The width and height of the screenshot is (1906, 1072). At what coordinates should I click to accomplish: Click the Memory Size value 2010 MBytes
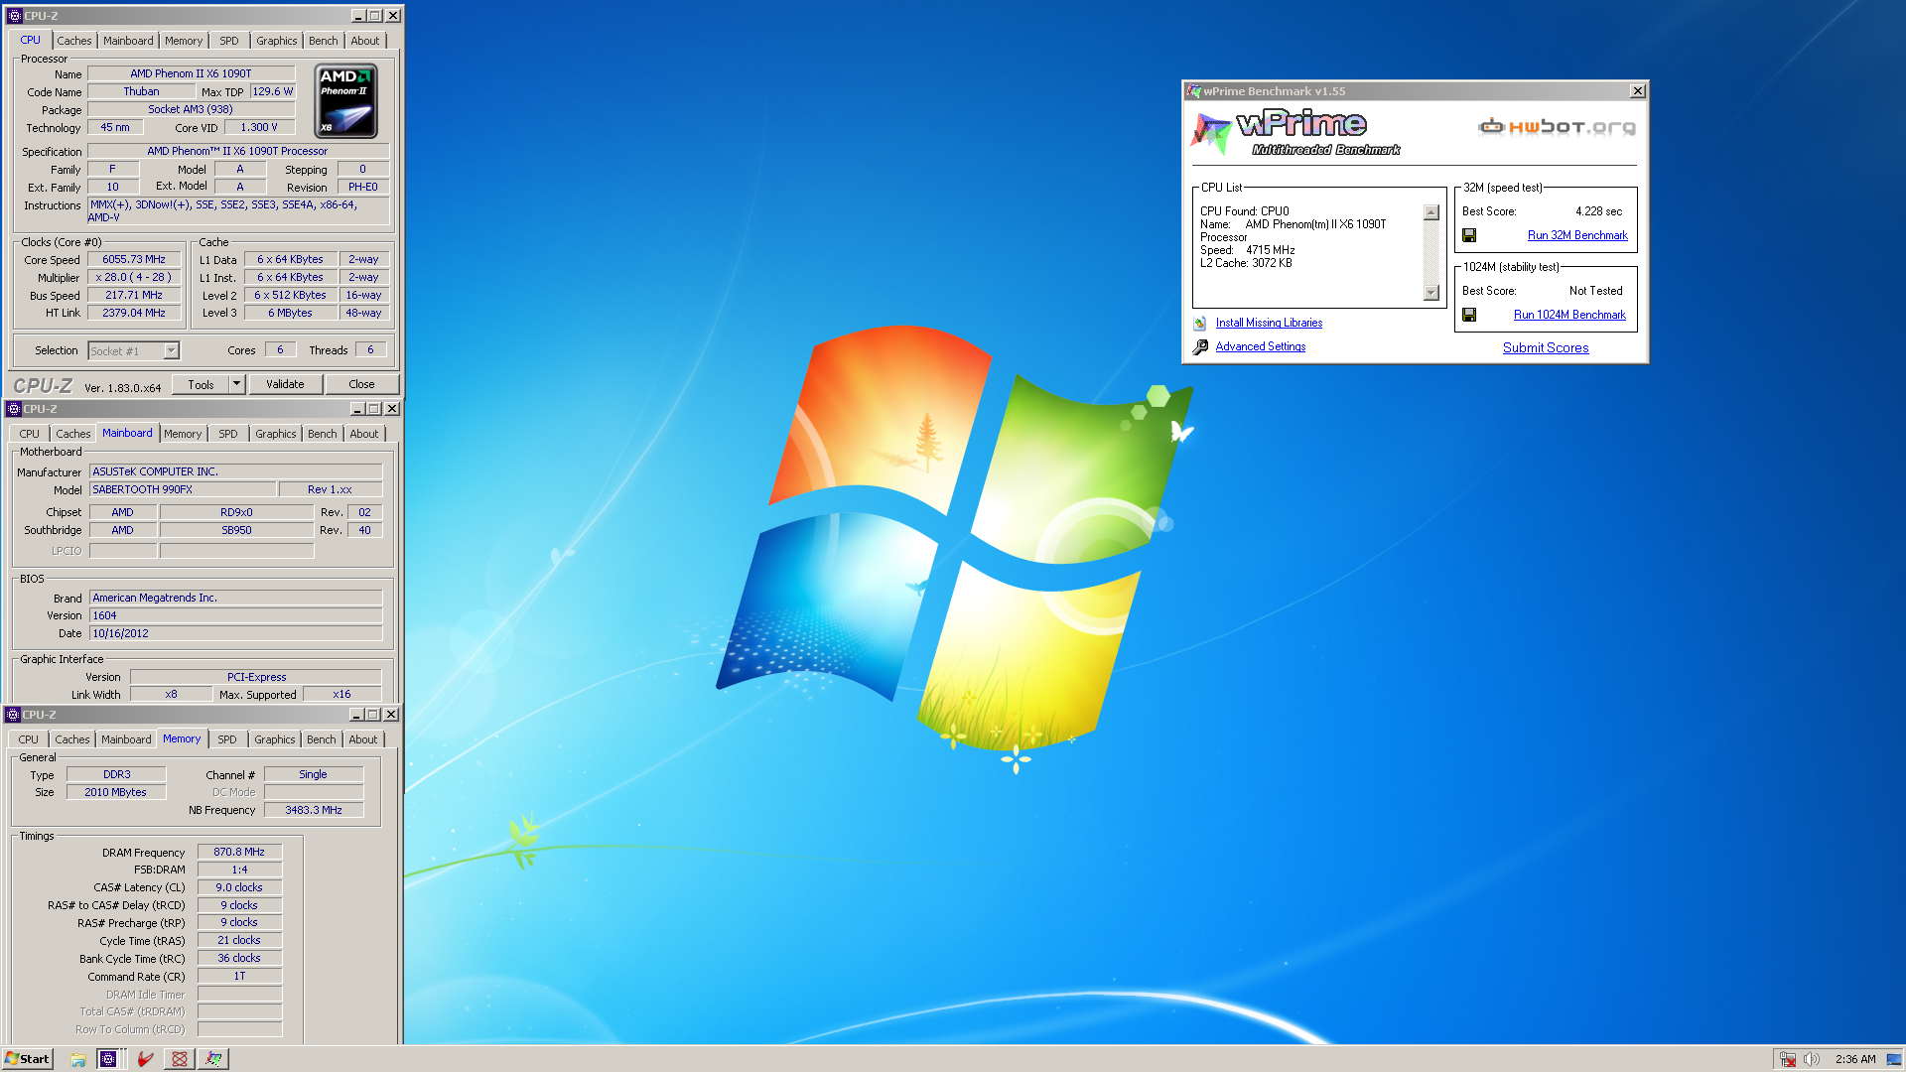(x=116, y=792)
